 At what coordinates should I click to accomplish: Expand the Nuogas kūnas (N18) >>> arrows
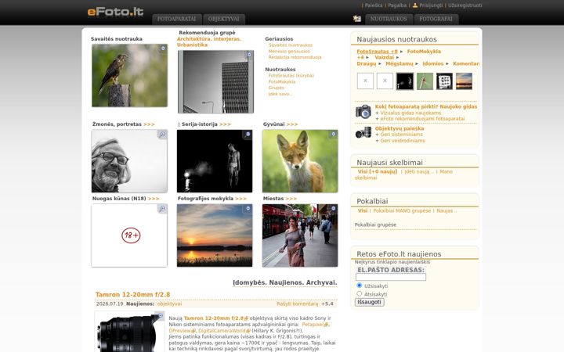(x=154, y=198)
